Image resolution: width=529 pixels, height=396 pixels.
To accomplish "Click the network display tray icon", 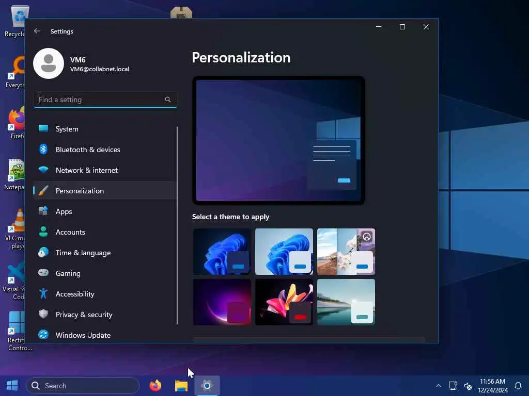I will [x=453, y=386].
